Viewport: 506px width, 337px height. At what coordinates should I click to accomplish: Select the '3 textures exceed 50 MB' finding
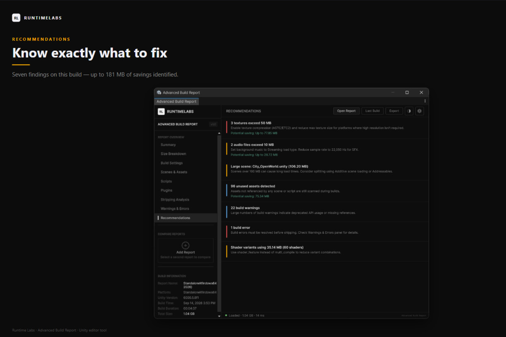tap(325, 128)
